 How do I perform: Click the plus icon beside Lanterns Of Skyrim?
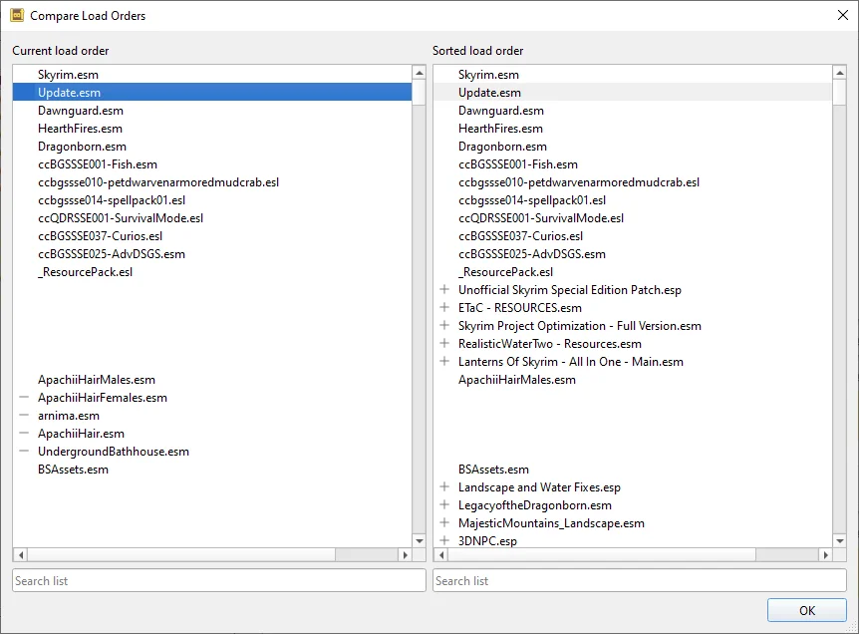pos(444,361)
